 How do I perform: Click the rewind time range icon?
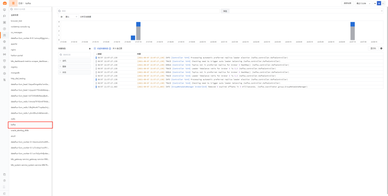(x=375, y=3)
